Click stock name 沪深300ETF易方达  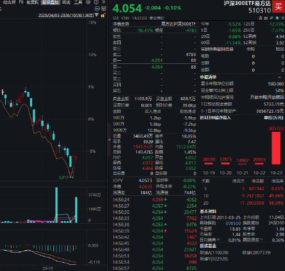[247, 3]
